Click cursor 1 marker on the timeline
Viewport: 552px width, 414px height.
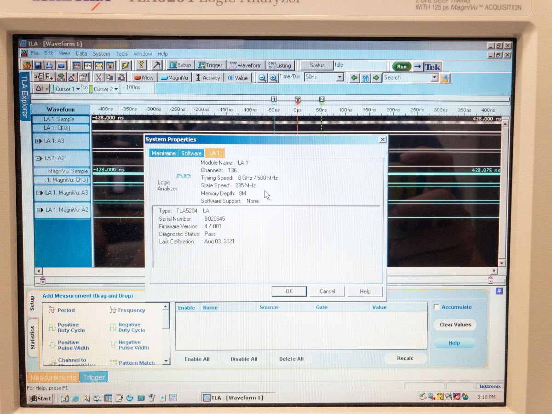[274, 99]
